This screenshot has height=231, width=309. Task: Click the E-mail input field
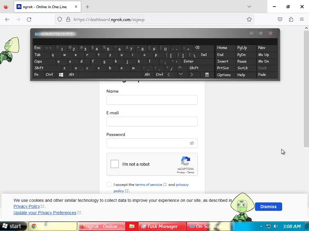[x=152, y=122]
